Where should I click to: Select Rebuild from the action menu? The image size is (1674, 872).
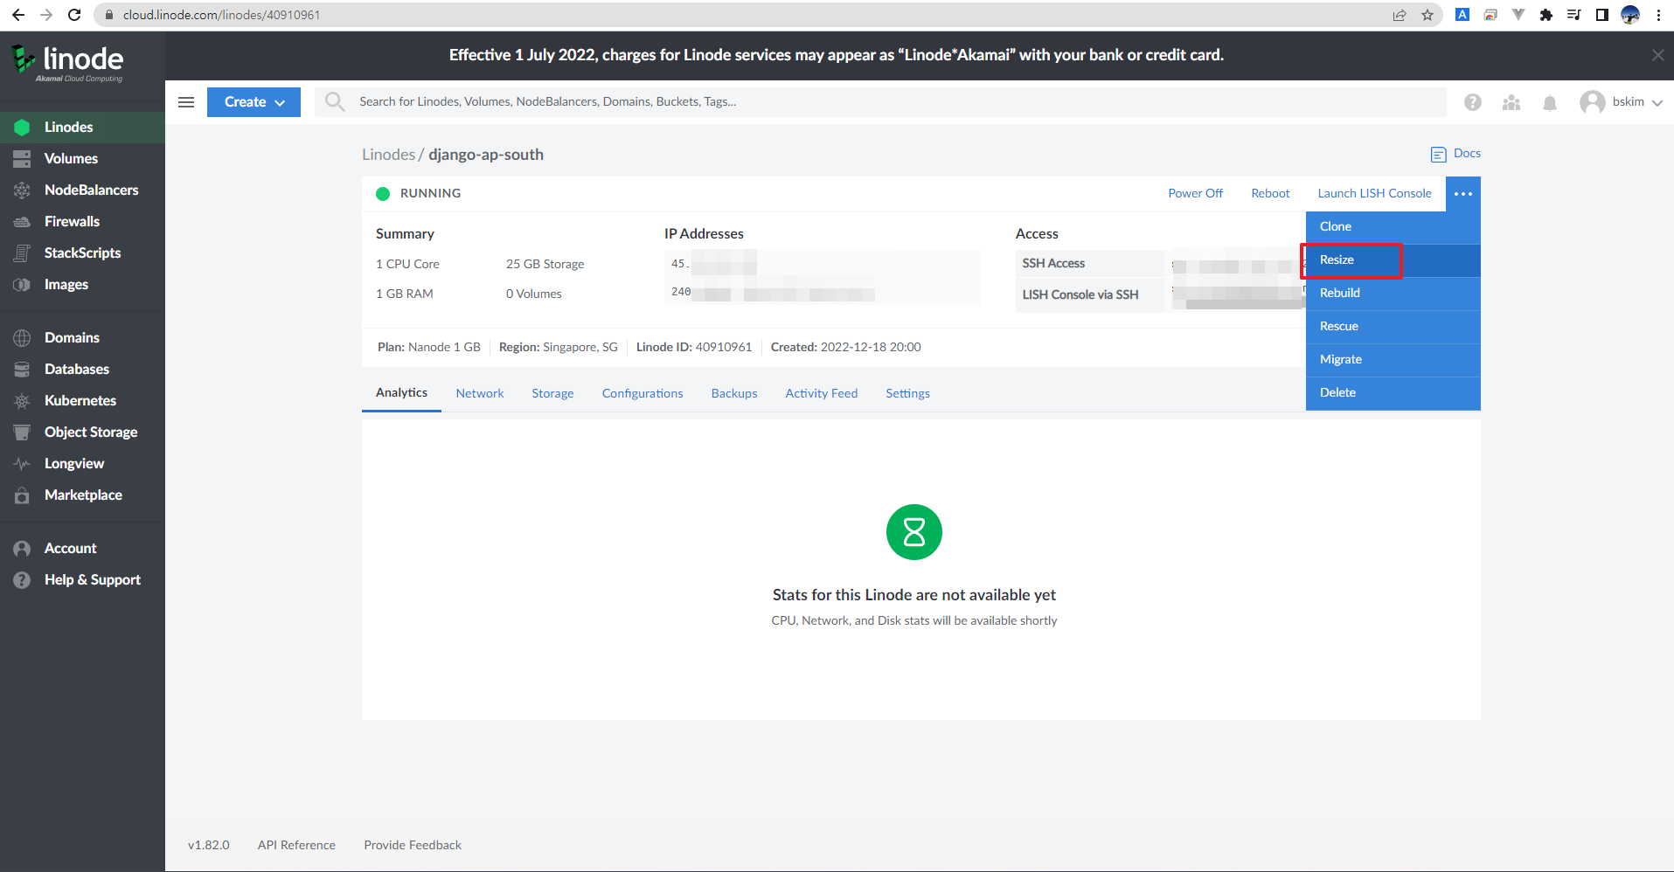pyautogui.click(x=1393, y=294)
